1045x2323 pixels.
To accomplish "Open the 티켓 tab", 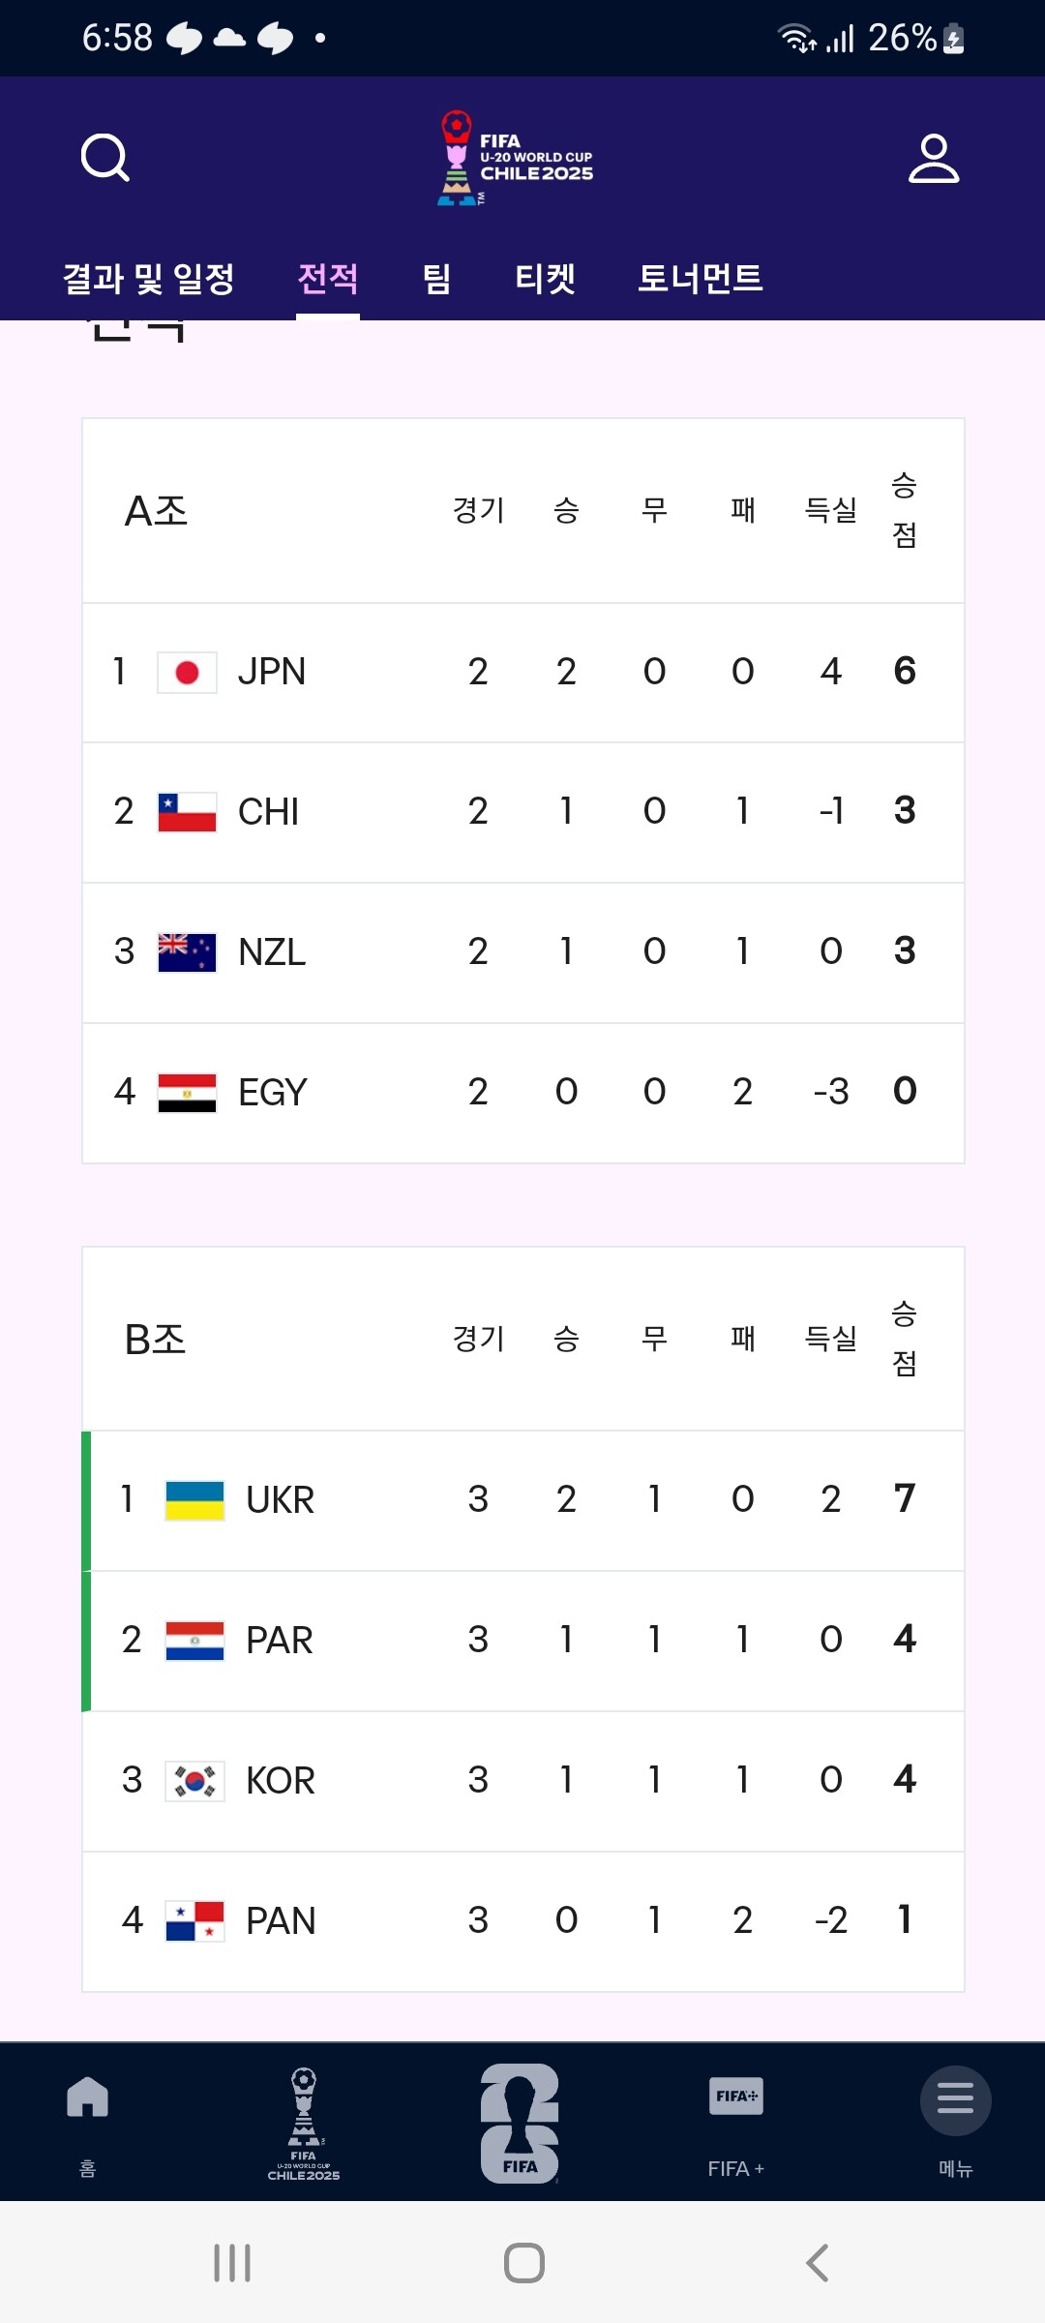I will pyautogui.click(x=546, y=279).
